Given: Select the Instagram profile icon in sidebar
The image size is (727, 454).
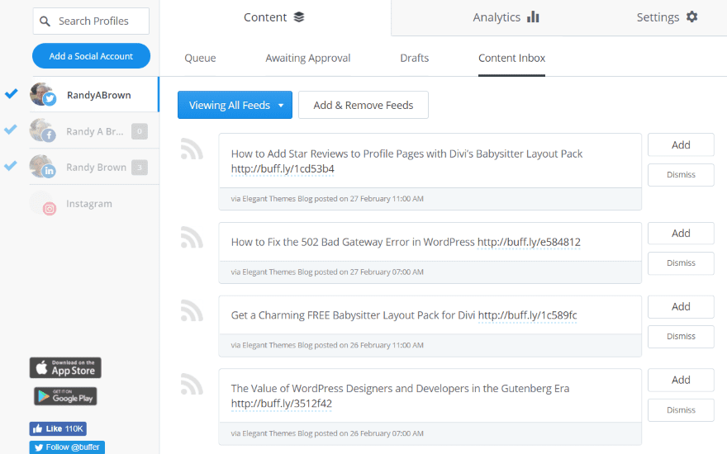Looking at the screenshot, I should coord(43,204).
